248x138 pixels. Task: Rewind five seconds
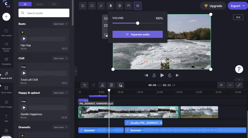click(154, 75)
